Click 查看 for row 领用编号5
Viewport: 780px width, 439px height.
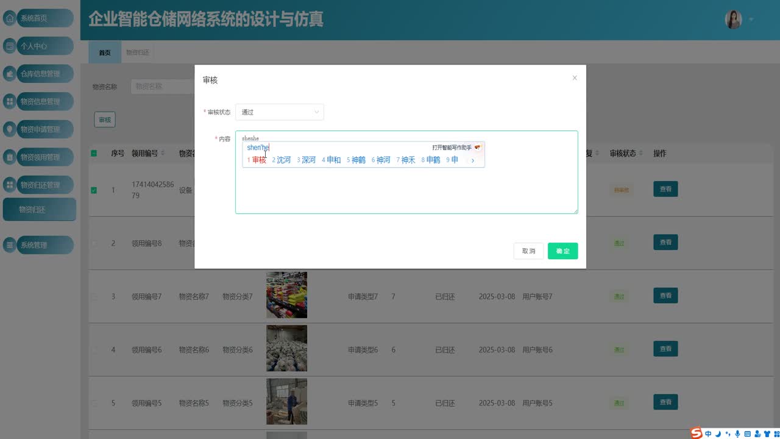[x=665, y=402]
